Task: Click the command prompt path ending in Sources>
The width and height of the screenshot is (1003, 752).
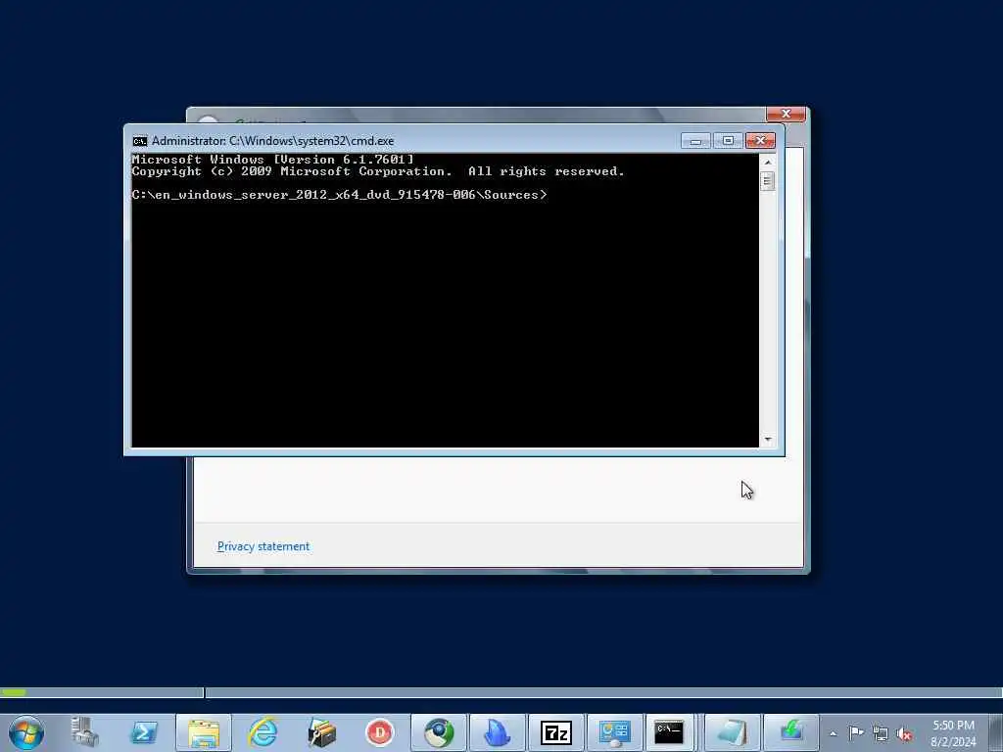Action: click(340, 195)
